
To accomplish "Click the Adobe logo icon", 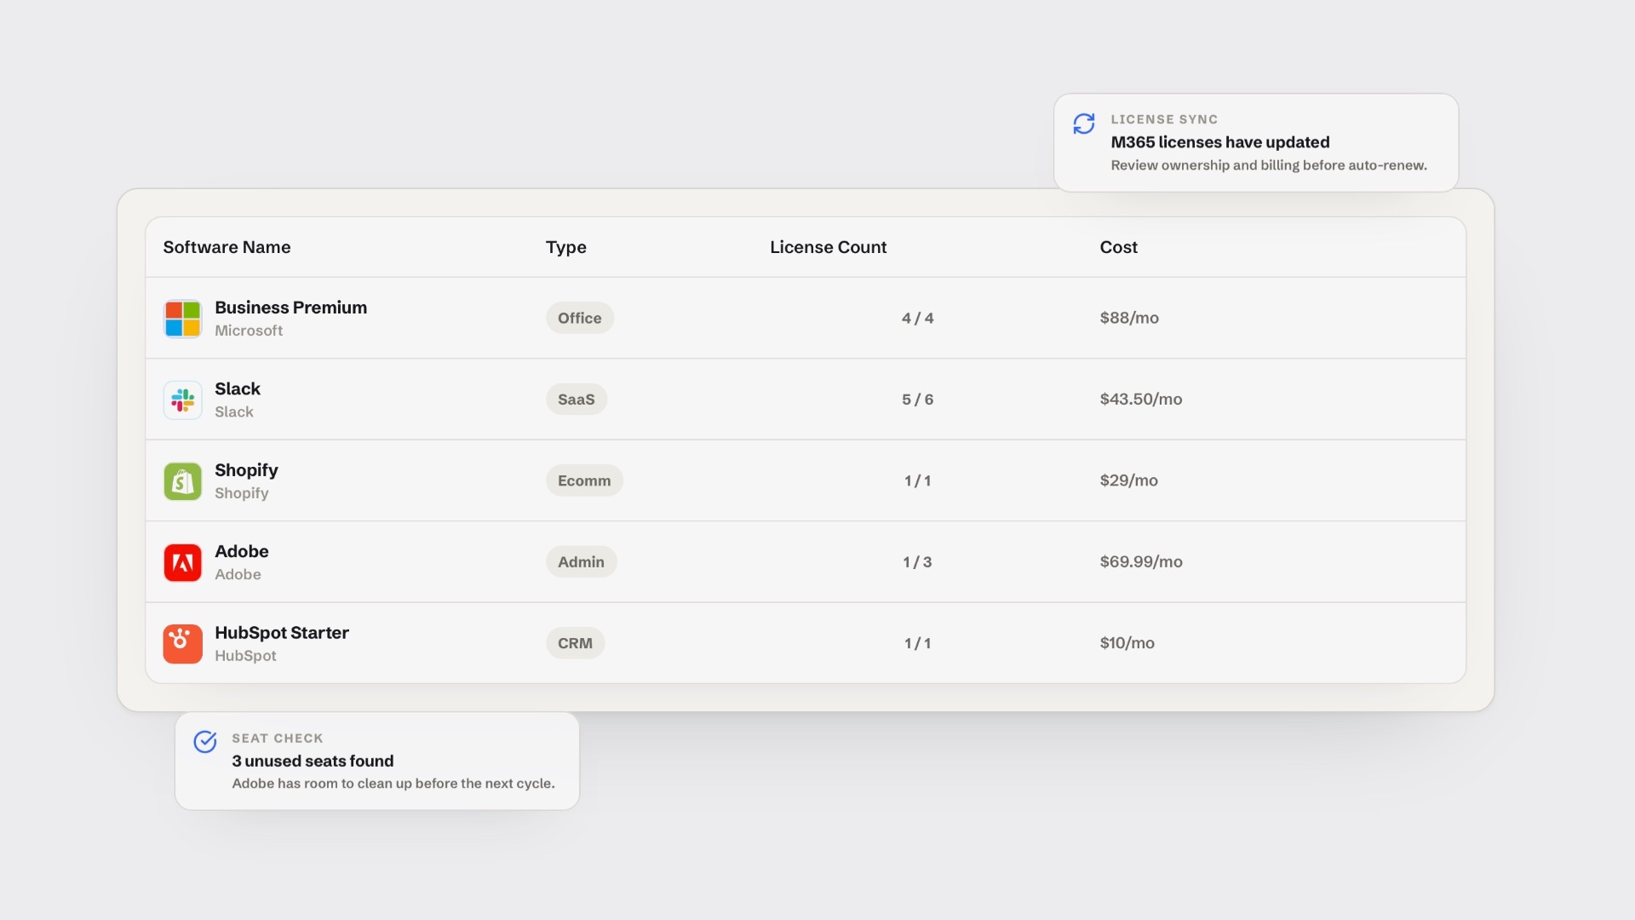I will [182, 562].
